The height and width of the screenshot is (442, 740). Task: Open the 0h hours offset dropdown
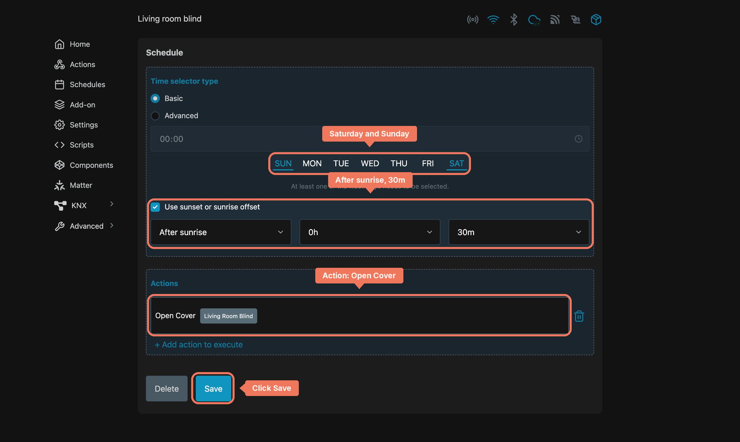[370, 232]
